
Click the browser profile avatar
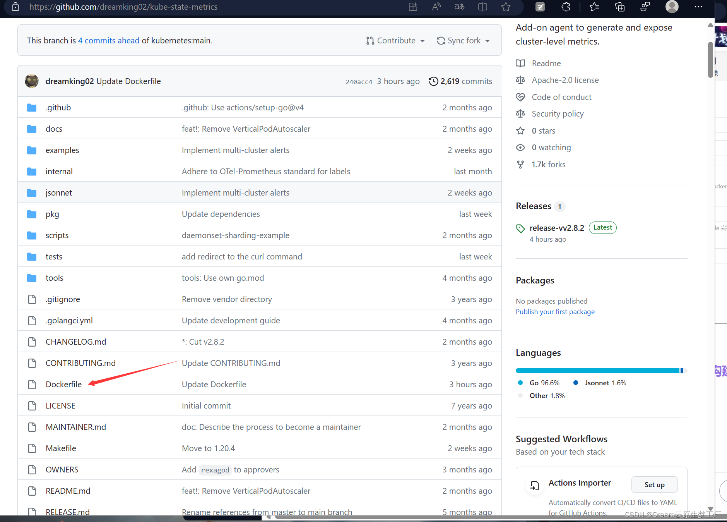(x=672, y=7)
